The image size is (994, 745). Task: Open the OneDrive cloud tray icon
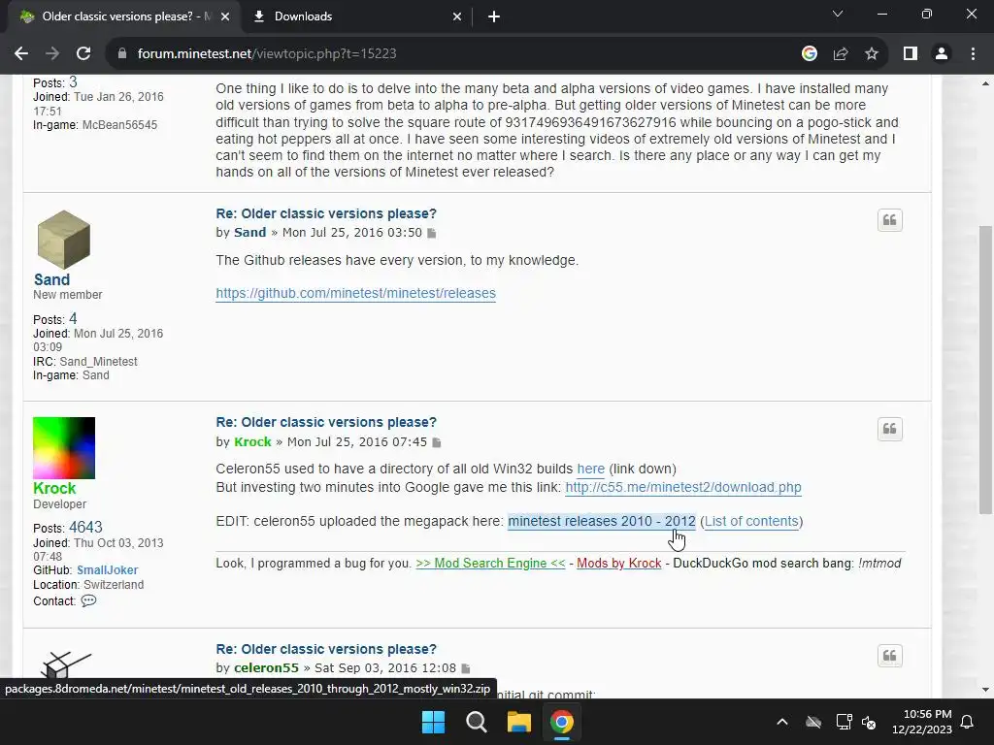pos(813,722)
